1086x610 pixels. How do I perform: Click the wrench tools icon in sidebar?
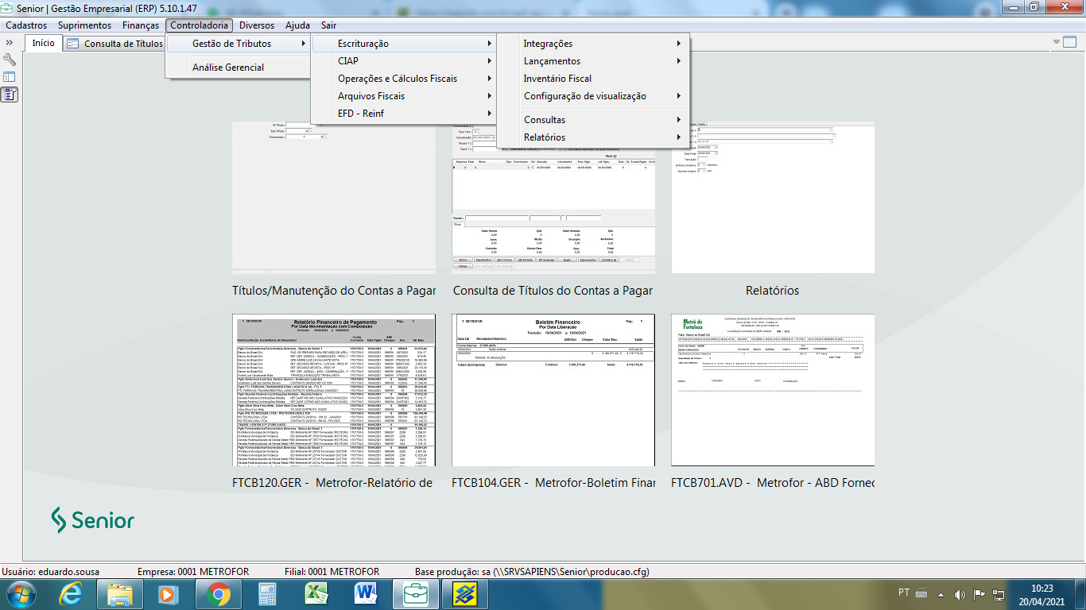click(10, 60)
